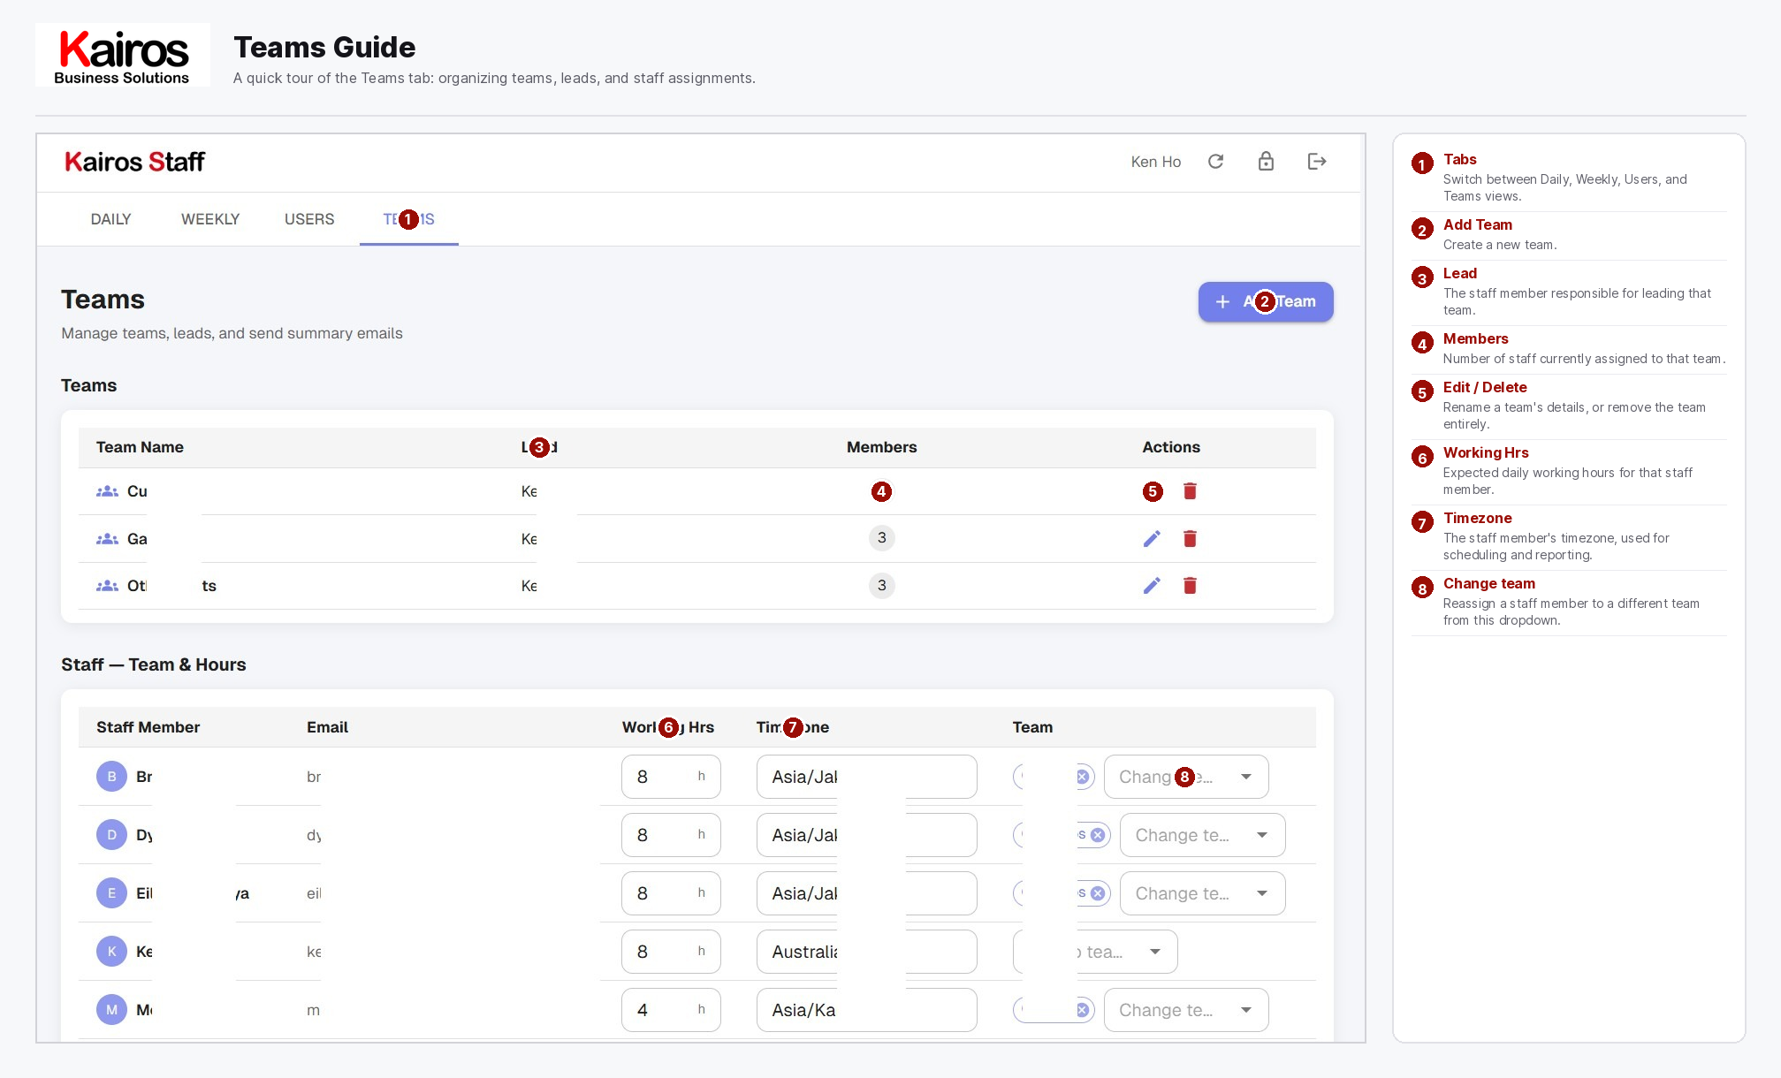Click the Working Hrs legend entry
The height and width of the screenshot is (1078, 1781).
point(1569,471)
